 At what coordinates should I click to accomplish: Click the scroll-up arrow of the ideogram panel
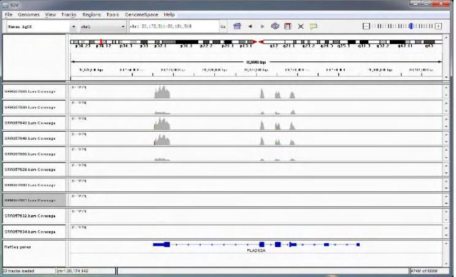click(446, 37)
